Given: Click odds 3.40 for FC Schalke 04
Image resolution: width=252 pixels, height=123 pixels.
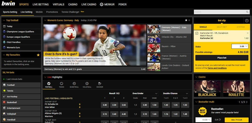Looking at the screenshot, I should tap(105, 105).
